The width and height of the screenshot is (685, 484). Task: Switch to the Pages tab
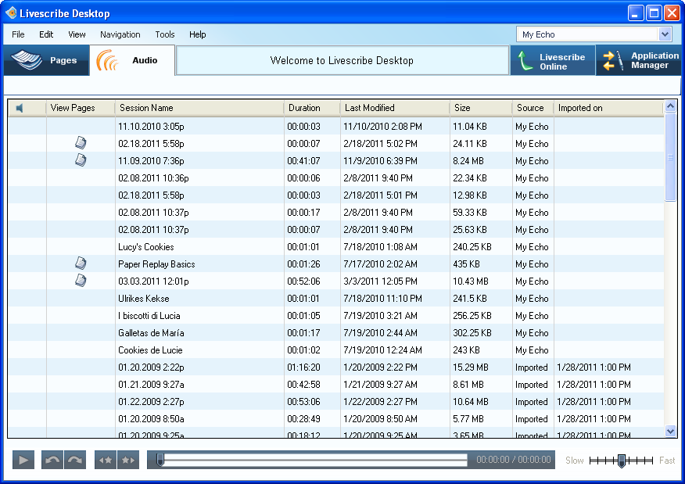pyautogui.click(x=46, y=61)
